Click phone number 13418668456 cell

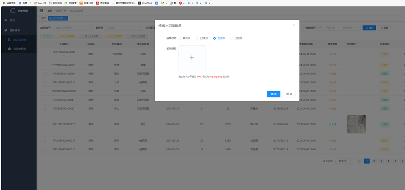[280, 124]
